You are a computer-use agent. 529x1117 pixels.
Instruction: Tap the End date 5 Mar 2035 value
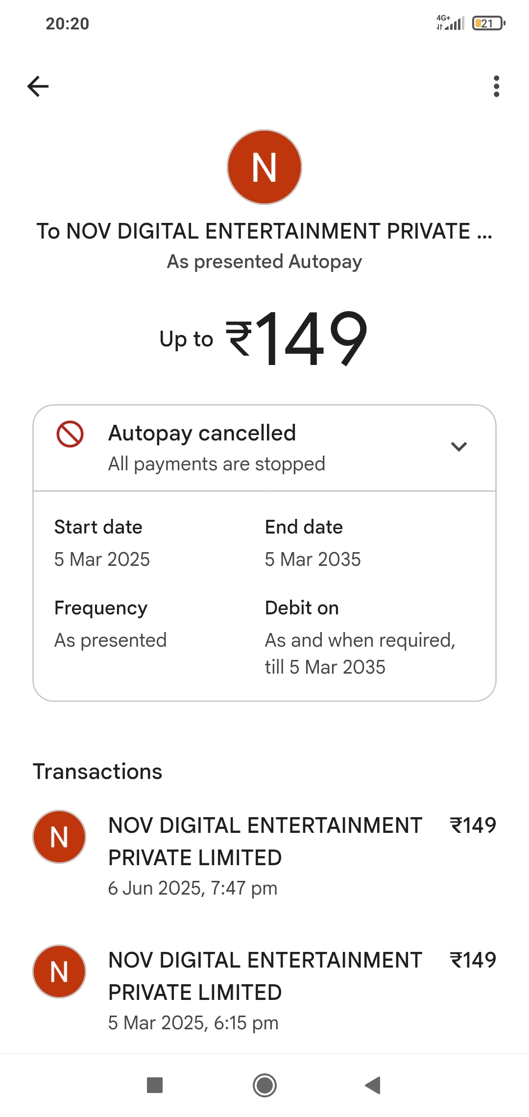313,559
